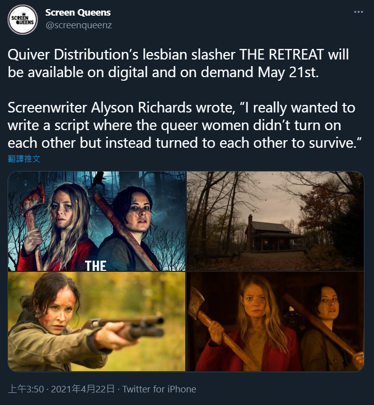The image size is (374, 405).
Task: Click the Twitter for iPhone source link
Action: click(159, 389)
